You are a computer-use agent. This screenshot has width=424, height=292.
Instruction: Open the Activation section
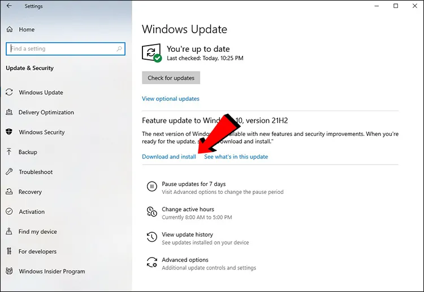click(x=32, y=211)
